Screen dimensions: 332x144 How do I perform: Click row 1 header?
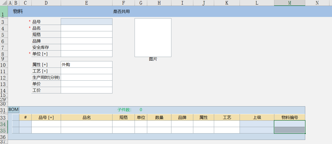click(4, 12)
